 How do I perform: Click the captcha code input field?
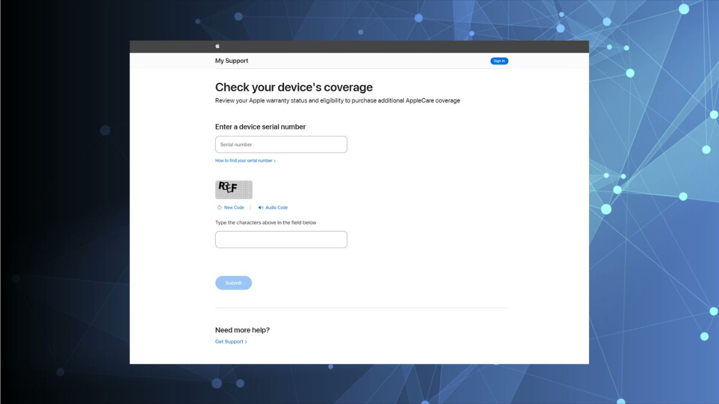281,239
